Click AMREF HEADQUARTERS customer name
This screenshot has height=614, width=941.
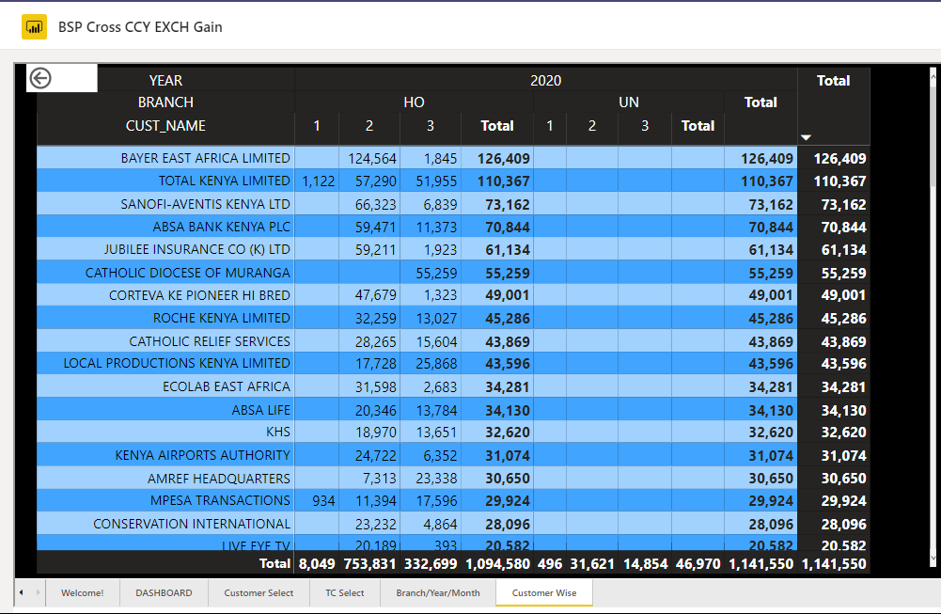tap(219, 479)
